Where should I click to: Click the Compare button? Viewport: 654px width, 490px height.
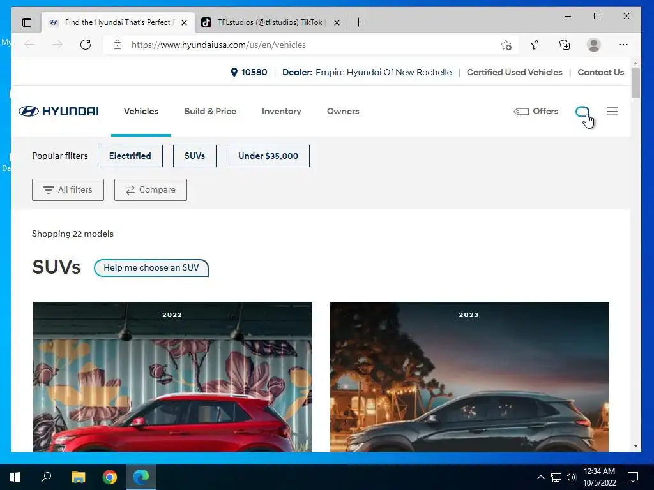151,189
